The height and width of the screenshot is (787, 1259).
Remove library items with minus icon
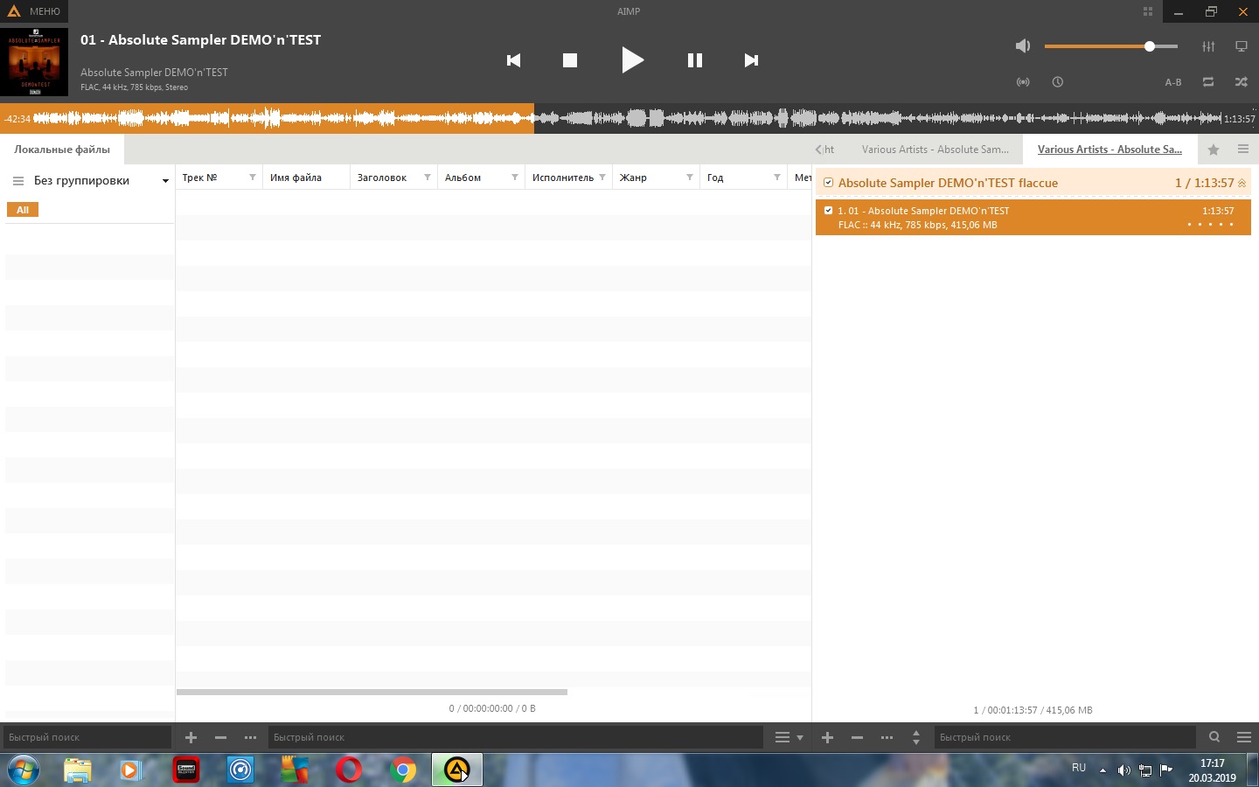220,737
